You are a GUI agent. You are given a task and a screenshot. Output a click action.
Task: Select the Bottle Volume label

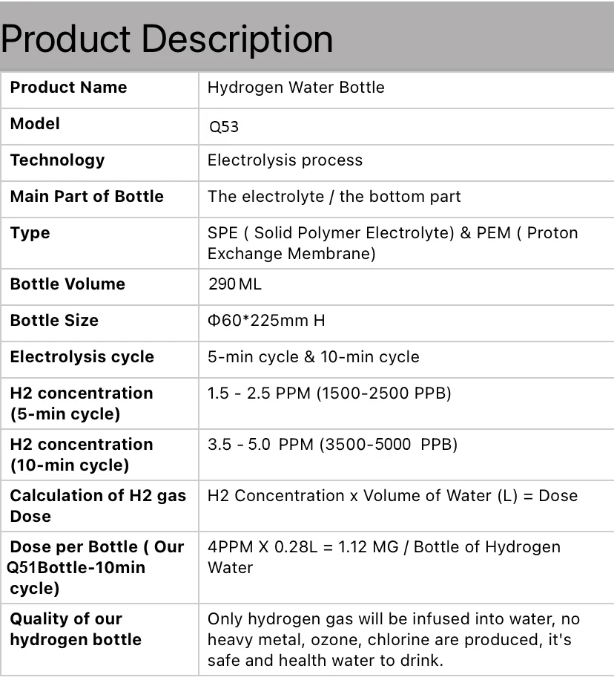pos(67,284)
